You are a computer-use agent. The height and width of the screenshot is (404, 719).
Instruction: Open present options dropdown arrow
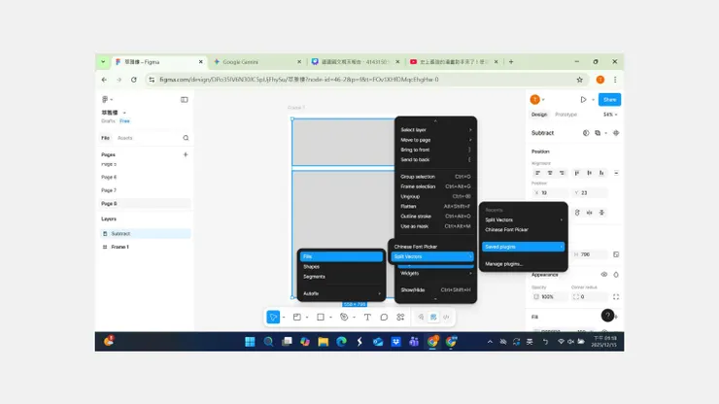(x=593, y=99)
